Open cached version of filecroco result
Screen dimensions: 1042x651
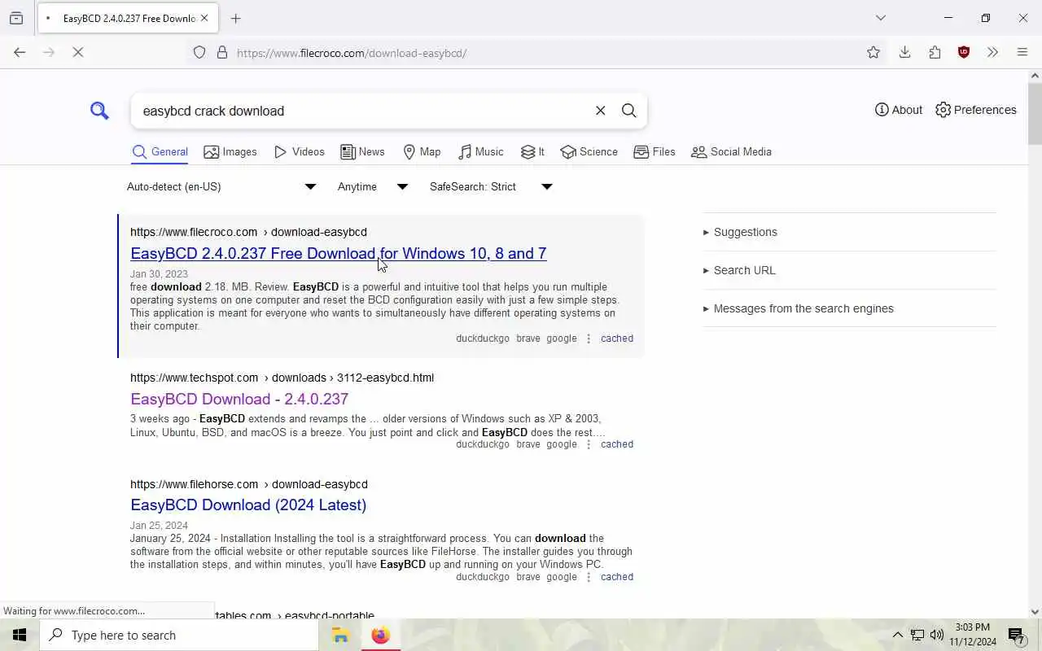[616, 339]
